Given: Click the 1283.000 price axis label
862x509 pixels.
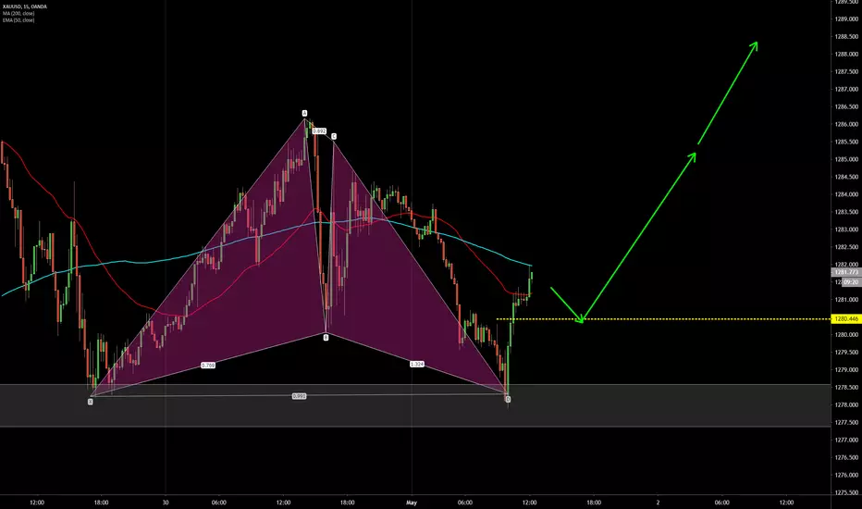Looking at the screenshot, I should point(846,230).
